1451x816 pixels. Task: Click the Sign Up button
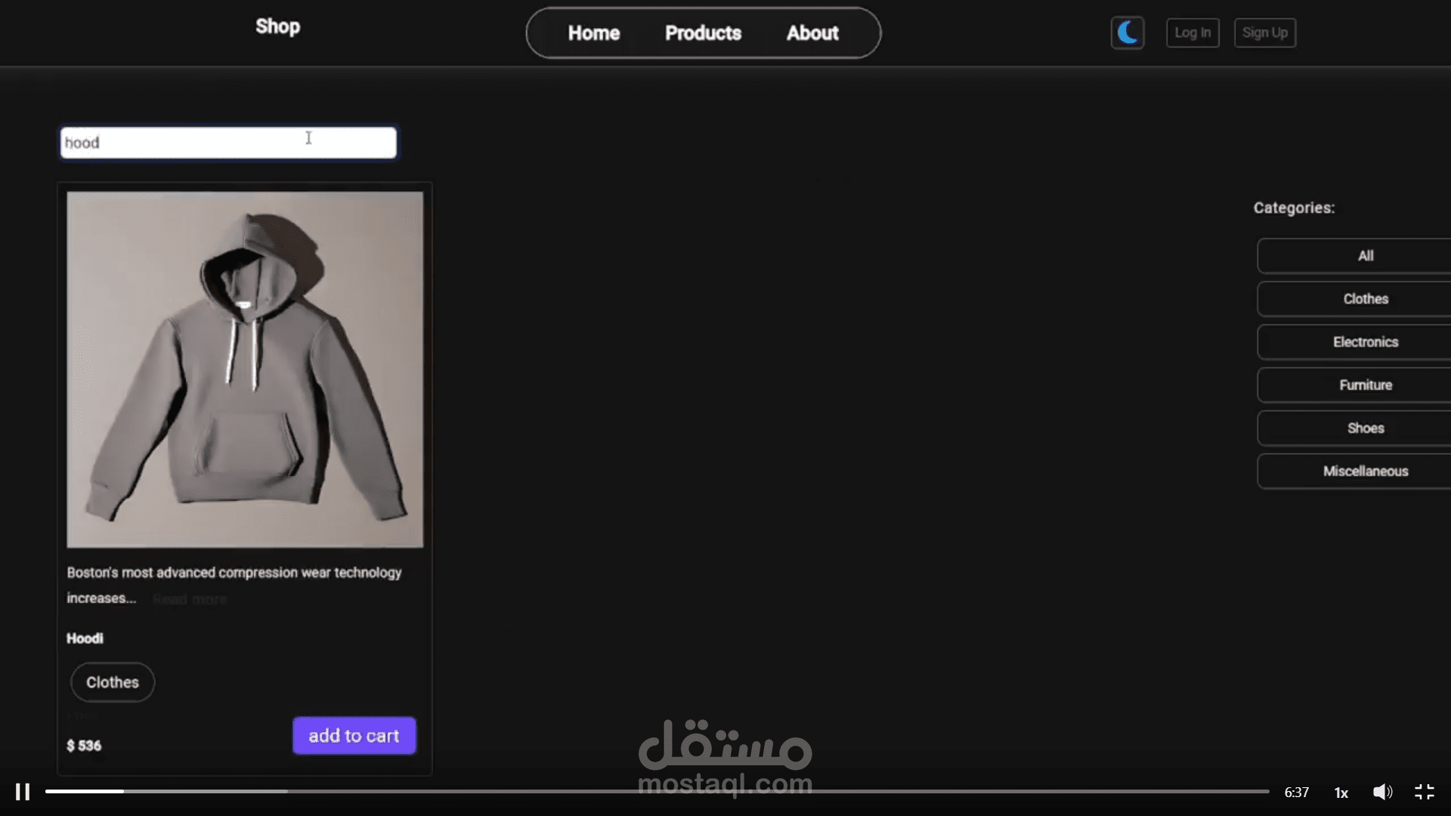point(1264,32)
